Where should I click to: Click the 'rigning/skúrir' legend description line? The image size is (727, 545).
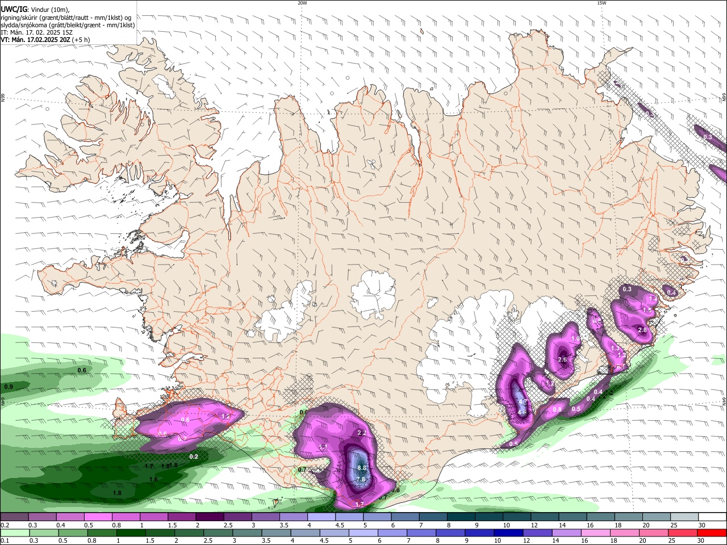click(66, 18)
